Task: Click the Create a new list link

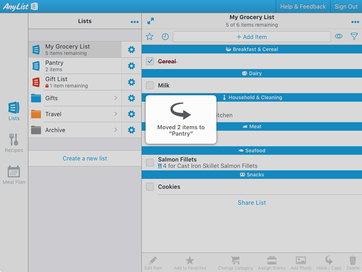Action: [x=85, y=158]
